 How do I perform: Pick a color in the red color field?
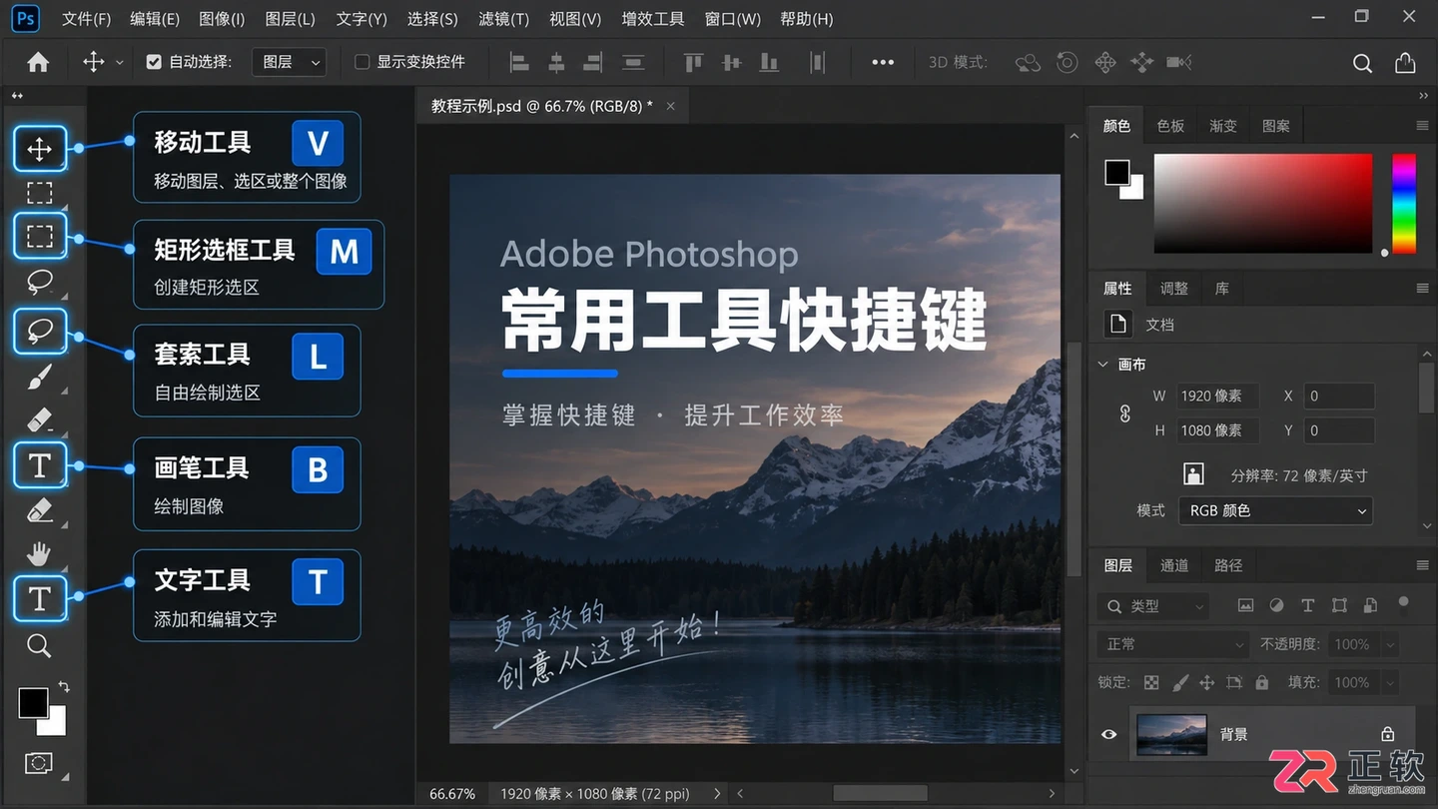pyautogui.click(x=1263, y=204)
